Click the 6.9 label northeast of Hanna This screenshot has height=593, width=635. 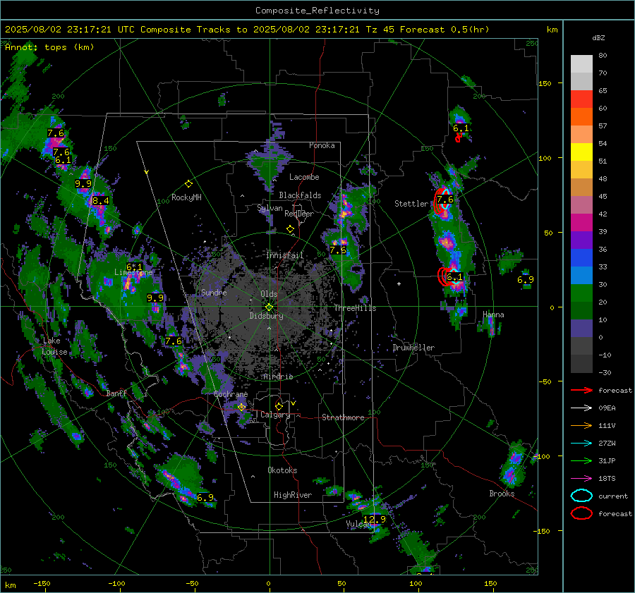526,279
